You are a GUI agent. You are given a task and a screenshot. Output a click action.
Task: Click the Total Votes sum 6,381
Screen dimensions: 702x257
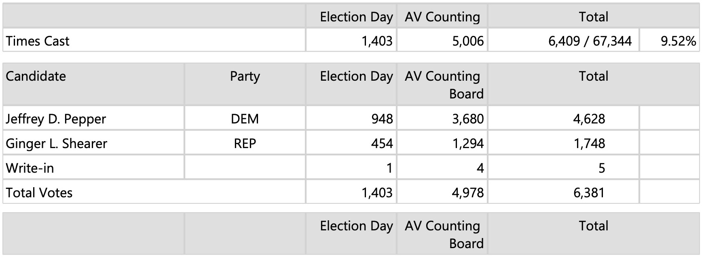(589, 193)
